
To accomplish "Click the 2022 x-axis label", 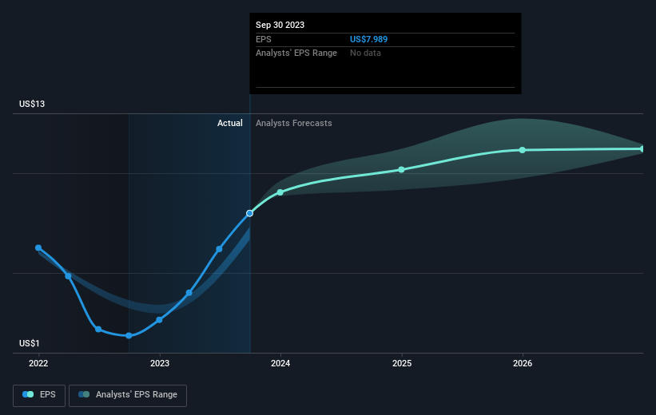I will [x=38, y=363].
